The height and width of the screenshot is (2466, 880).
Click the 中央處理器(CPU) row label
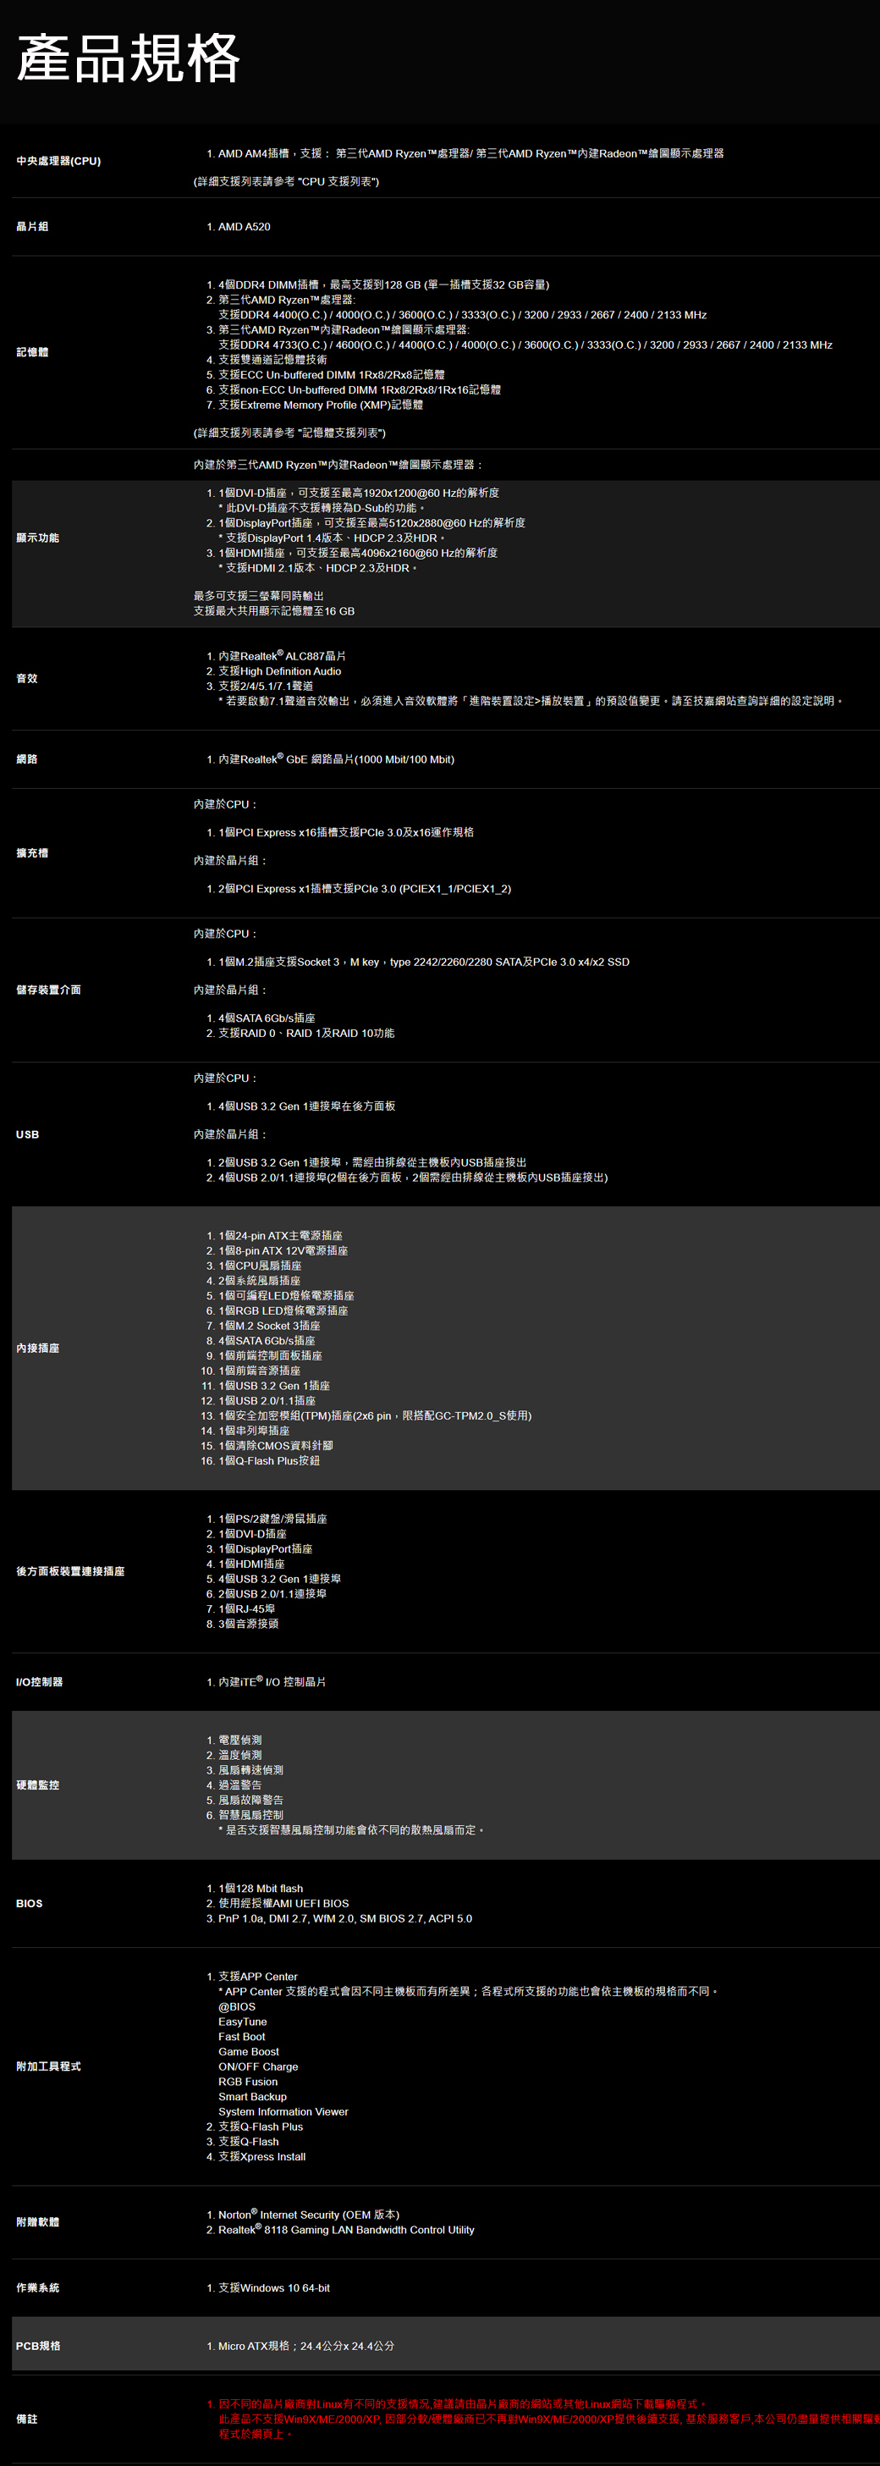point(58,161)
